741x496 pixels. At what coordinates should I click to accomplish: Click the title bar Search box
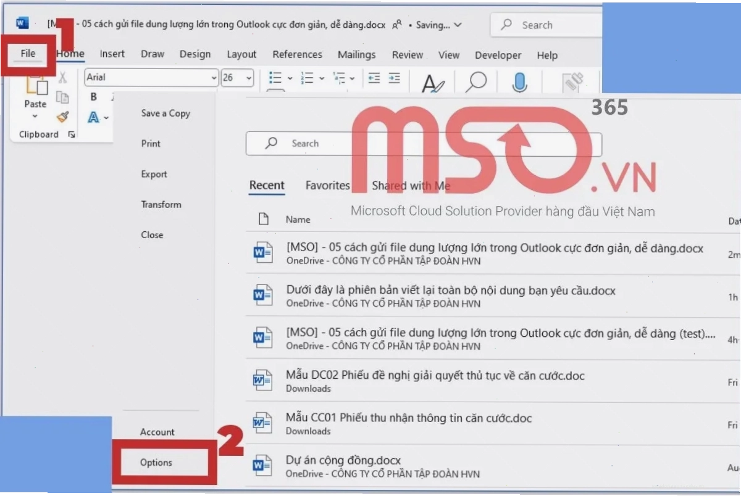click(x=546, y=25)
